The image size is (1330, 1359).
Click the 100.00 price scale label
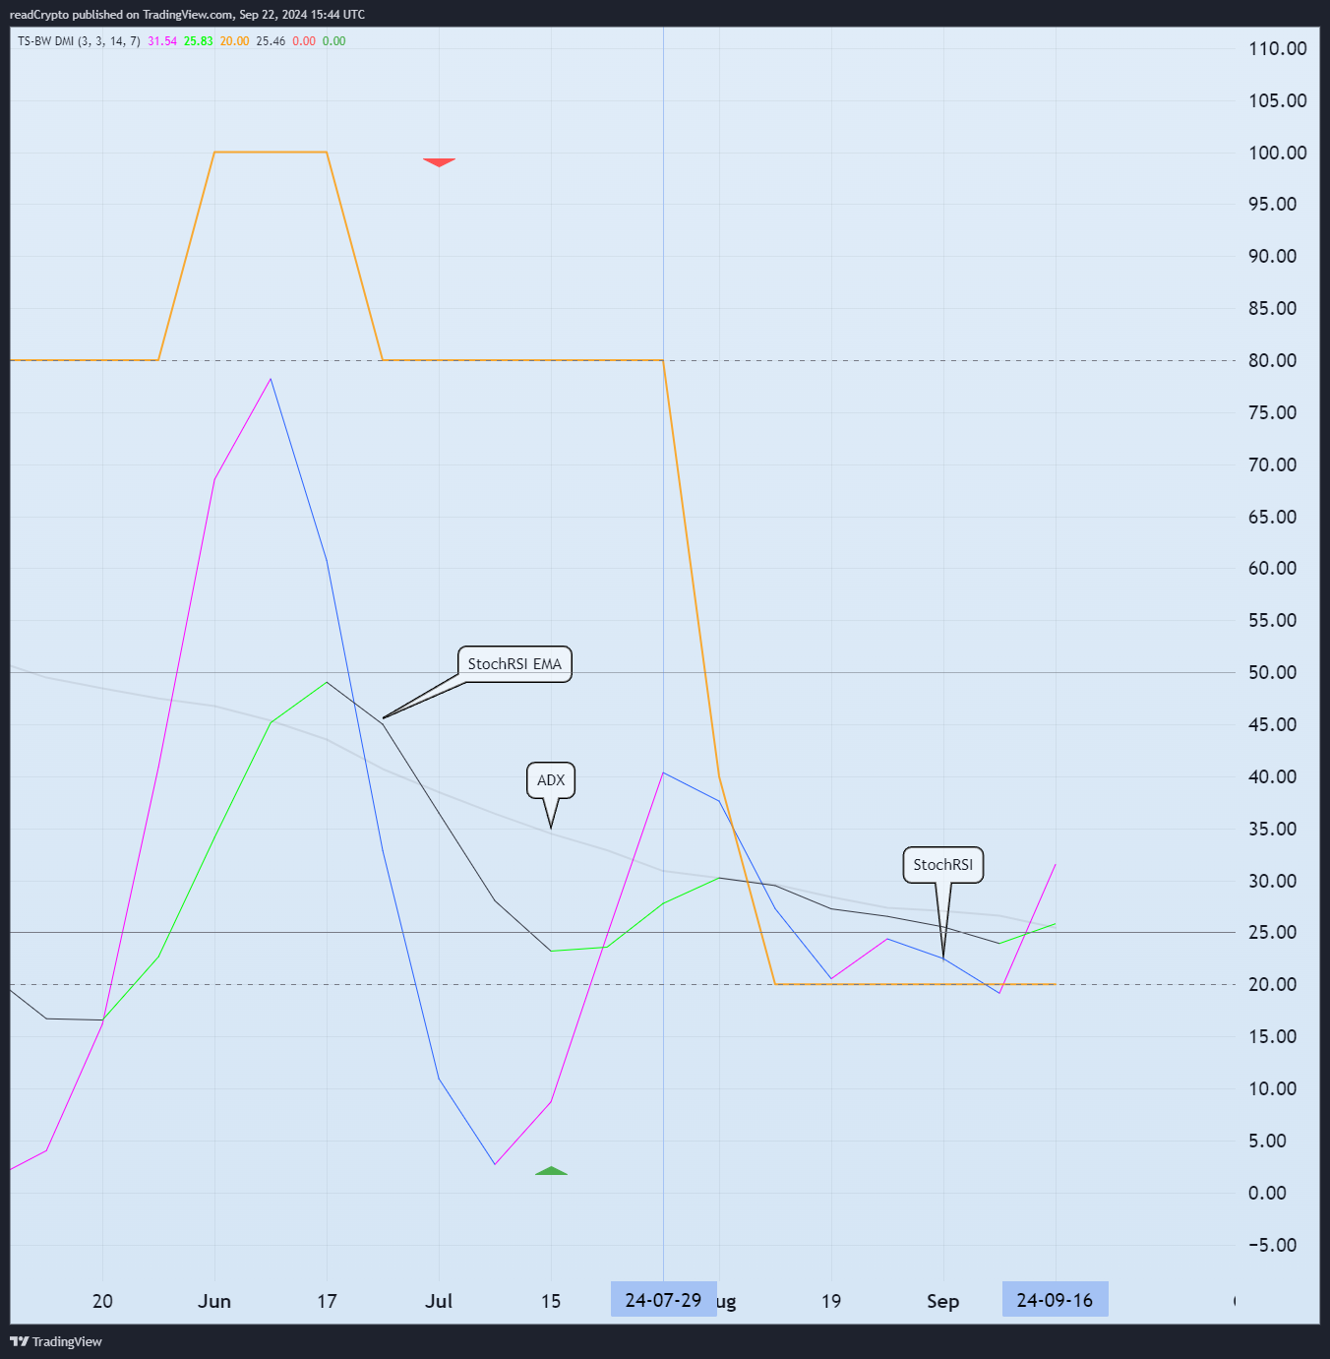tap(1277, 153)
